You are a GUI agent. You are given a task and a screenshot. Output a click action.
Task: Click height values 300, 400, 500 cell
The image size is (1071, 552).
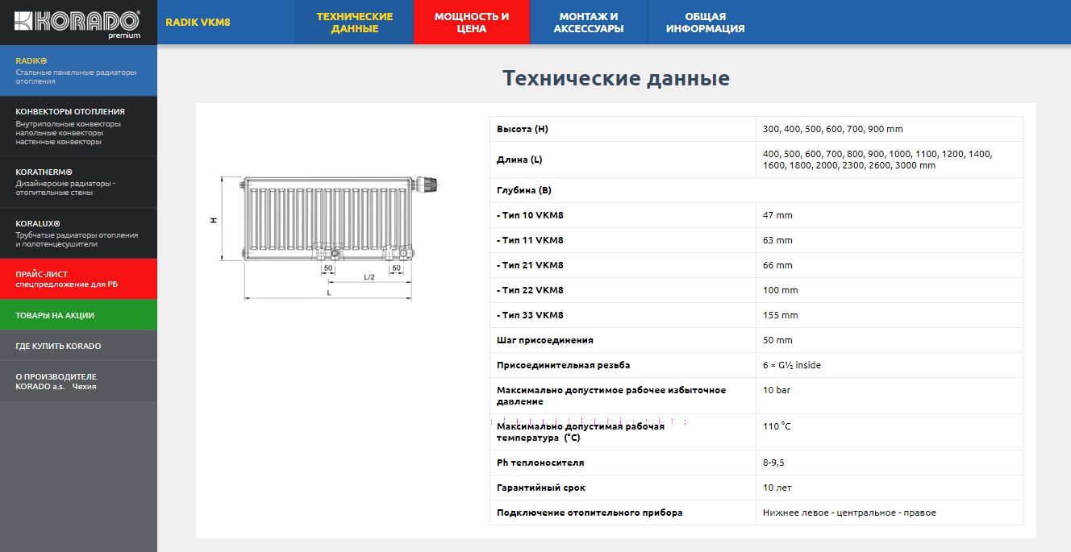pyautogui.click(x=832, y=129)
